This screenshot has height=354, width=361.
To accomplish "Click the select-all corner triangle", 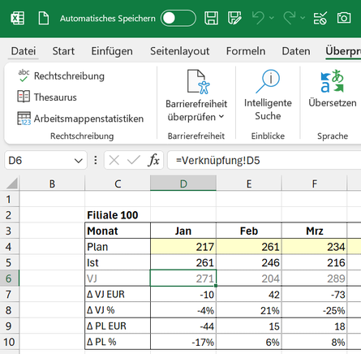I will point(12,183).
